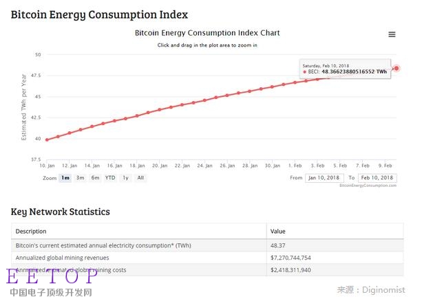Image resolution: width=422 pixels, height=301 pixels.
Task: Click the Annualized global mining revenues row
Action: click(207, 258)
